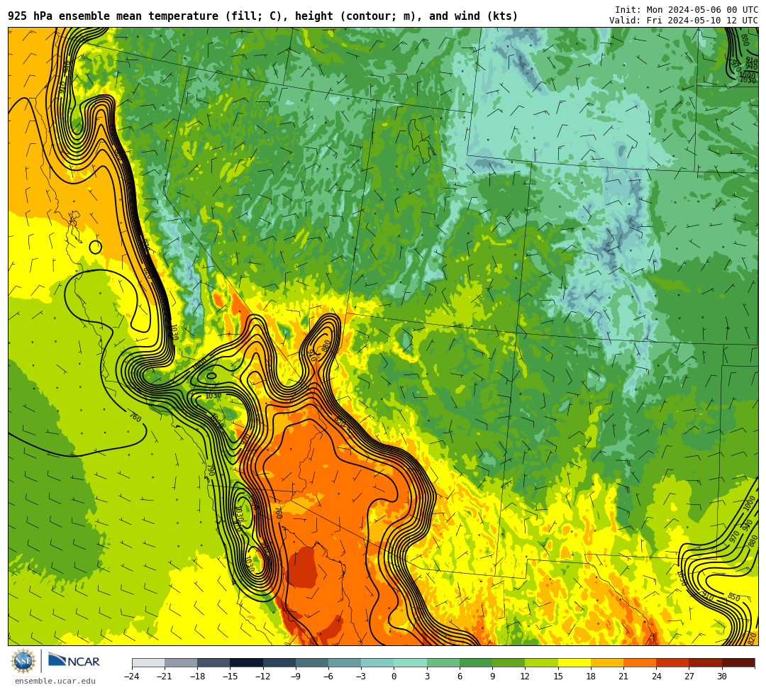This screenshot has height=690, width=766.
Task: Pick the slate -18 to -15 colorbar swatch
Action: pyautogui.click(x=214, y=662)
